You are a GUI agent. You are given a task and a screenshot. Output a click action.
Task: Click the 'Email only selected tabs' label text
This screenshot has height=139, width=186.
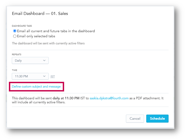[36, 36]
